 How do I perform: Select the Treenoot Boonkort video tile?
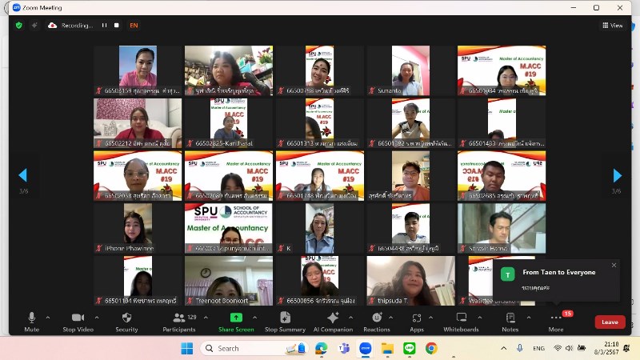pos(229,281)
